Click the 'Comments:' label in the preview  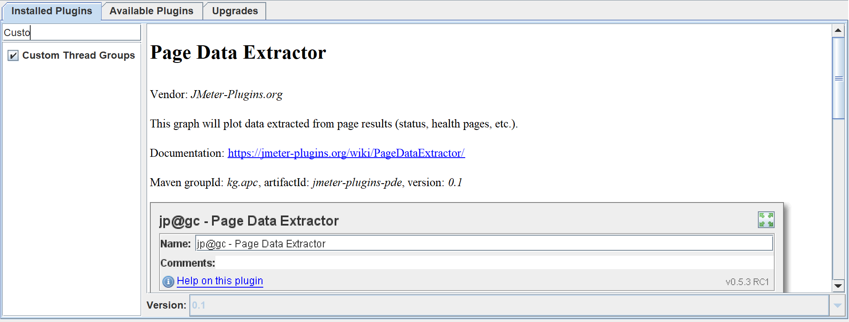pyautogui.click(x=188, y=263)
